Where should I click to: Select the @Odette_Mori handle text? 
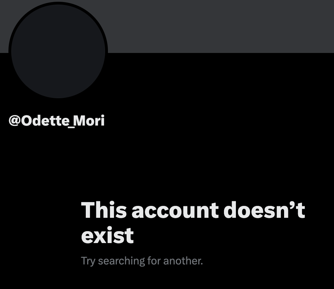[x=57, y=121]
